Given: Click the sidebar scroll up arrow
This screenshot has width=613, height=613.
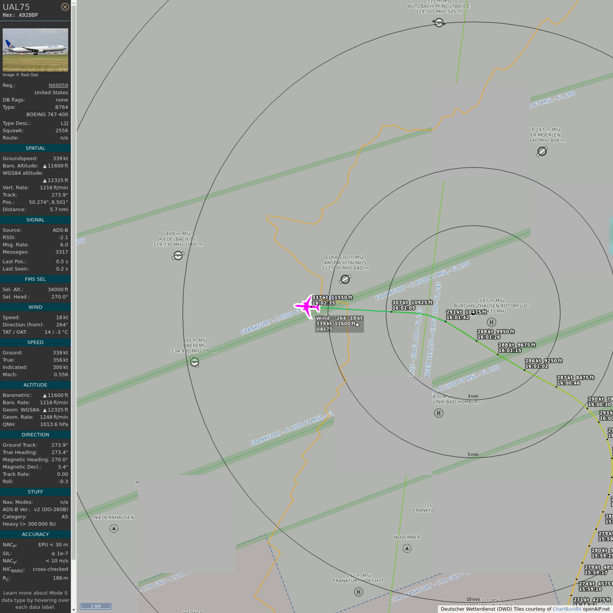Looking at the screenshot, I should pyautogui.click(x=74, y=3).
